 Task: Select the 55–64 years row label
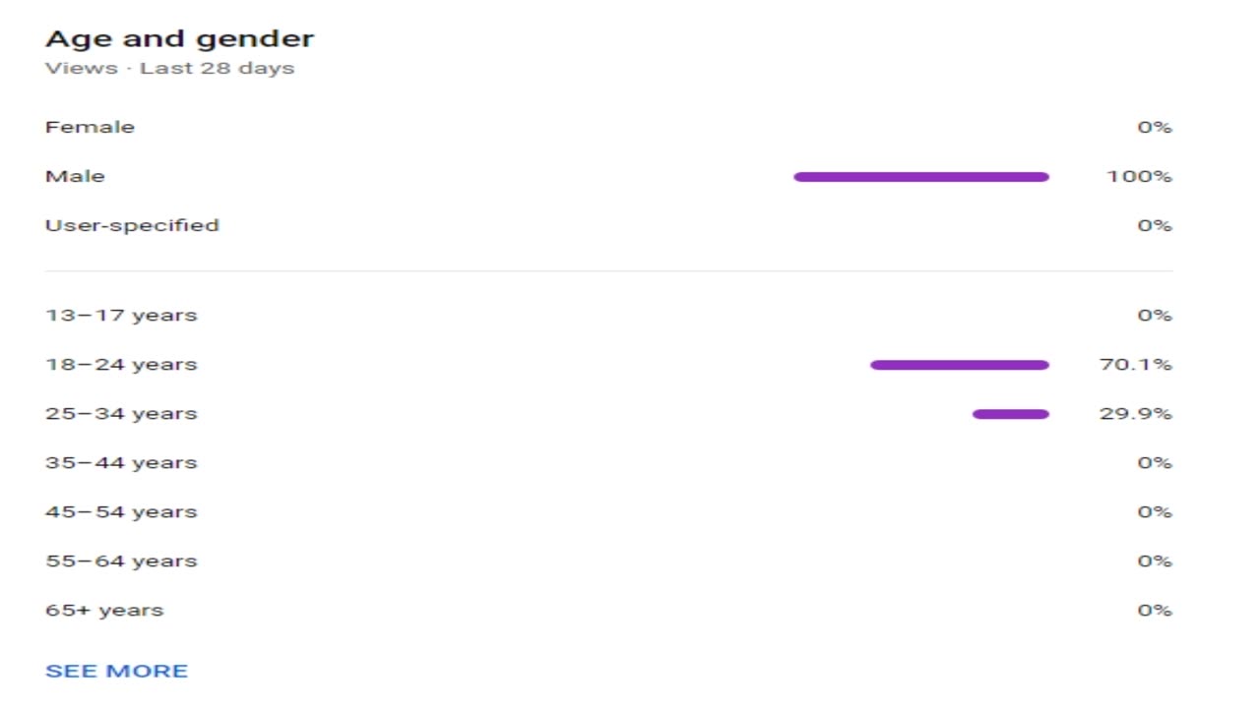tap(121, 561)
